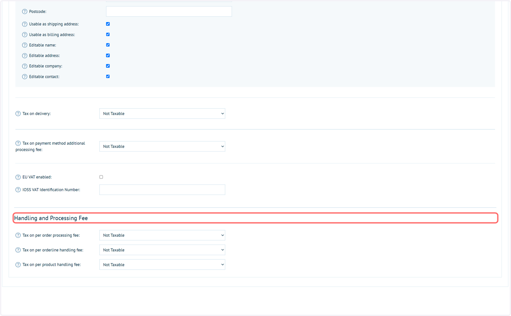Viewport: 511px width, 316px height.
Task: Click the 'IOSS VAT Identification Number:' label
Action: (x=51, y=190)
